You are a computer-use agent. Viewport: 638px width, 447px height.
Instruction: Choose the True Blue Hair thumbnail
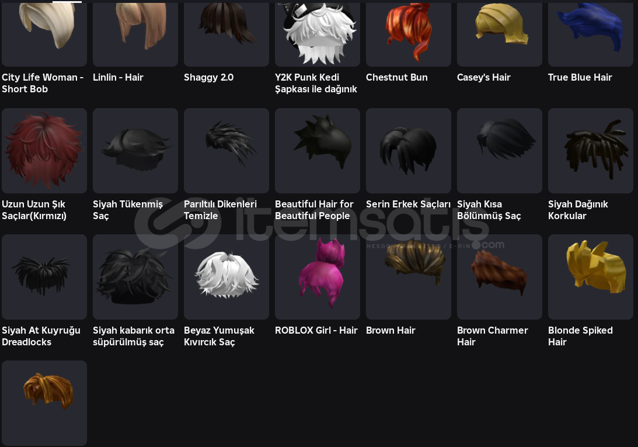590,34
